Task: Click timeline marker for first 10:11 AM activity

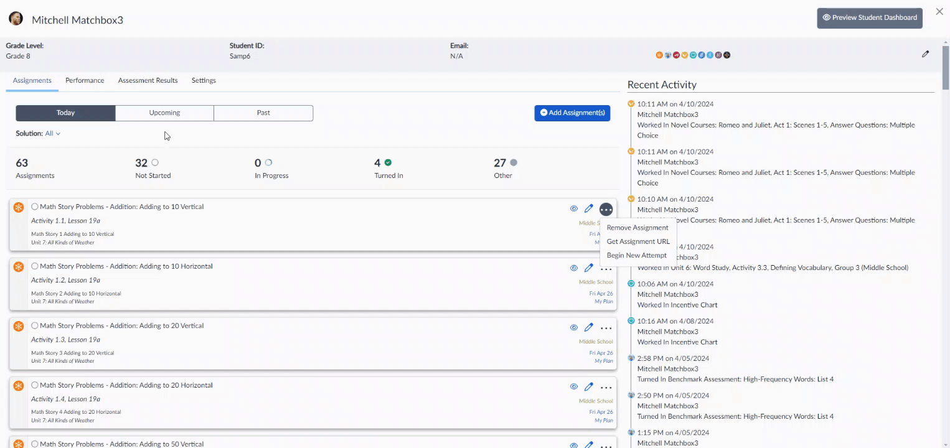Action: (631, 104)
